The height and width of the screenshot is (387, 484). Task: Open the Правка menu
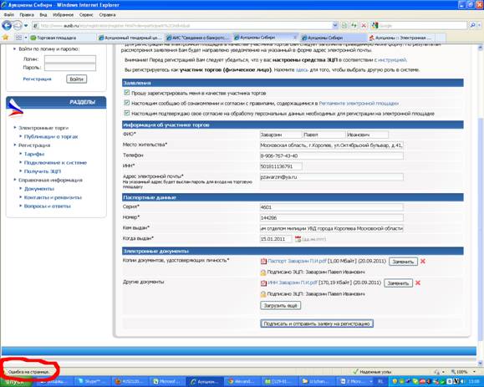tap(27, 15)
